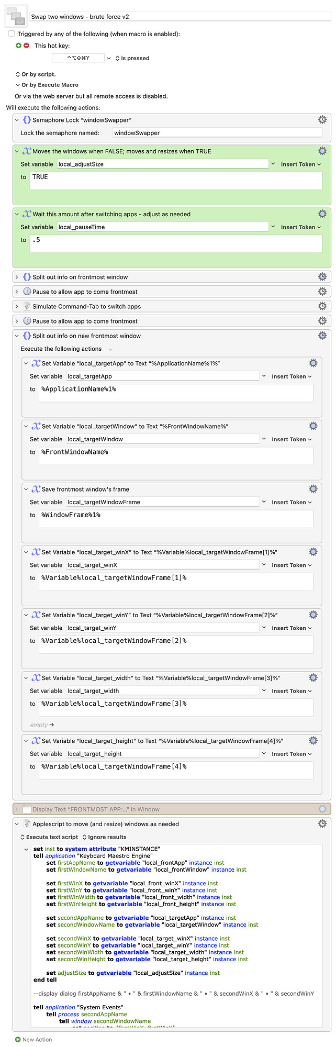336x1047 pixels.
Task: Open gear menu for the Applescript action
Action: [x=322, y=823]
